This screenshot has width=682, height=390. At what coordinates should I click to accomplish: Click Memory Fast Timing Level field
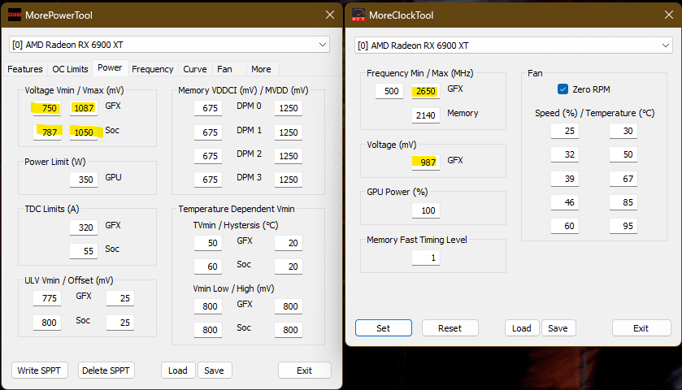click(x=426, y=258)
